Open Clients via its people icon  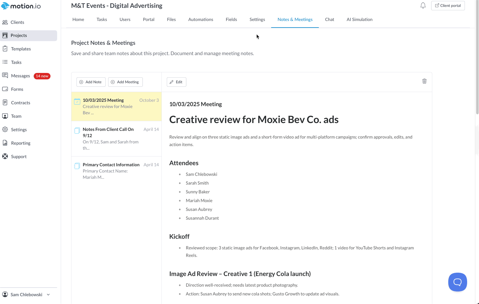[x=5, y=22]
